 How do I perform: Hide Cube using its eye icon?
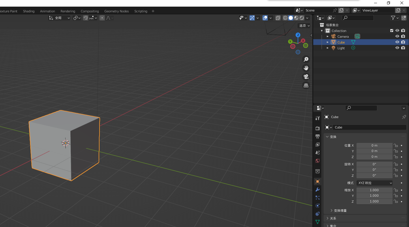pyautogui.click(x=397, y=42)
